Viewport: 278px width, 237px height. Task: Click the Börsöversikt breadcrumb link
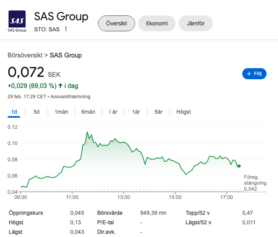(25, 55)
